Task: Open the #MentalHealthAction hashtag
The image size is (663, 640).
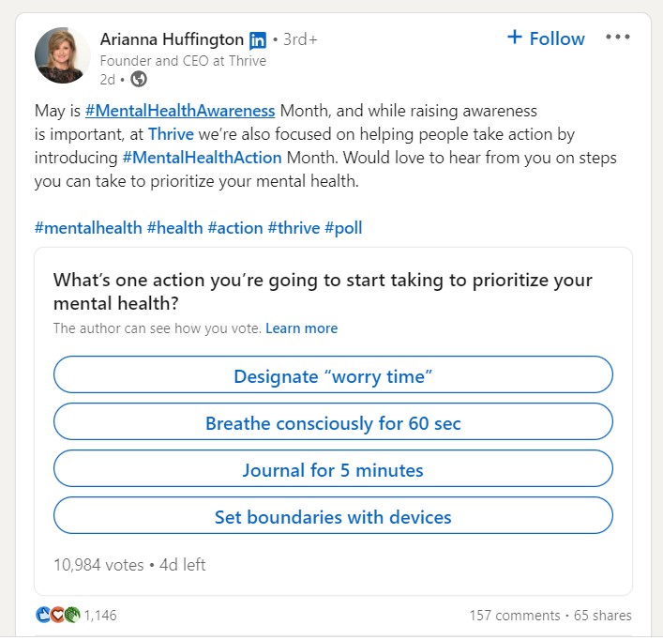Action: pos(203,158)
